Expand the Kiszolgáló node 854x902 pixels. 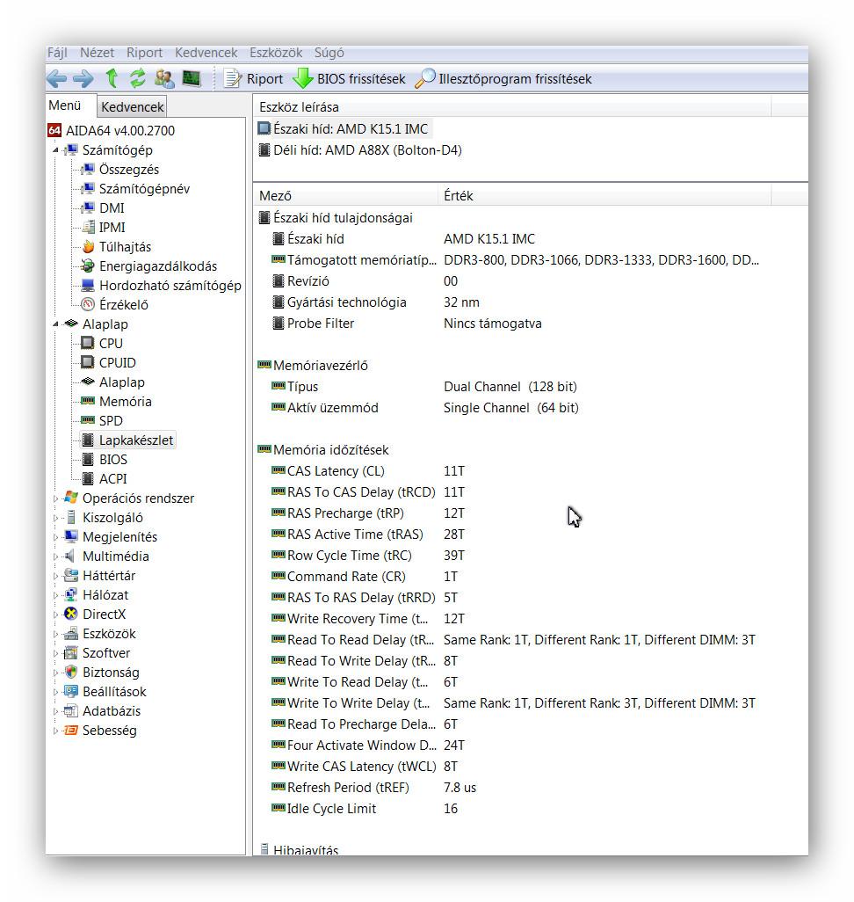pyautogui.click(x=55, y=518)
